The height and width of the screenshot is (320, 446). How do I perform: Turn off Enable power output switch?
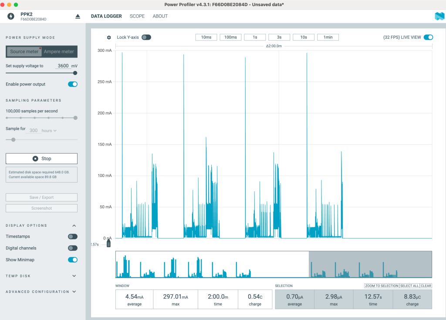coord(73,84)
